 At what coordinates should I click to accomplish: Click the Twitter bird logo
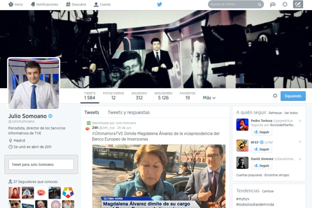click(x=159, y=4)
